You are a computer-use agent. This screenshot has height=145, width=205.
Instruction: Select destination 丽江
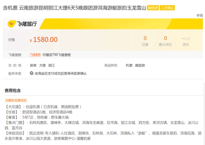pos(51,65)
